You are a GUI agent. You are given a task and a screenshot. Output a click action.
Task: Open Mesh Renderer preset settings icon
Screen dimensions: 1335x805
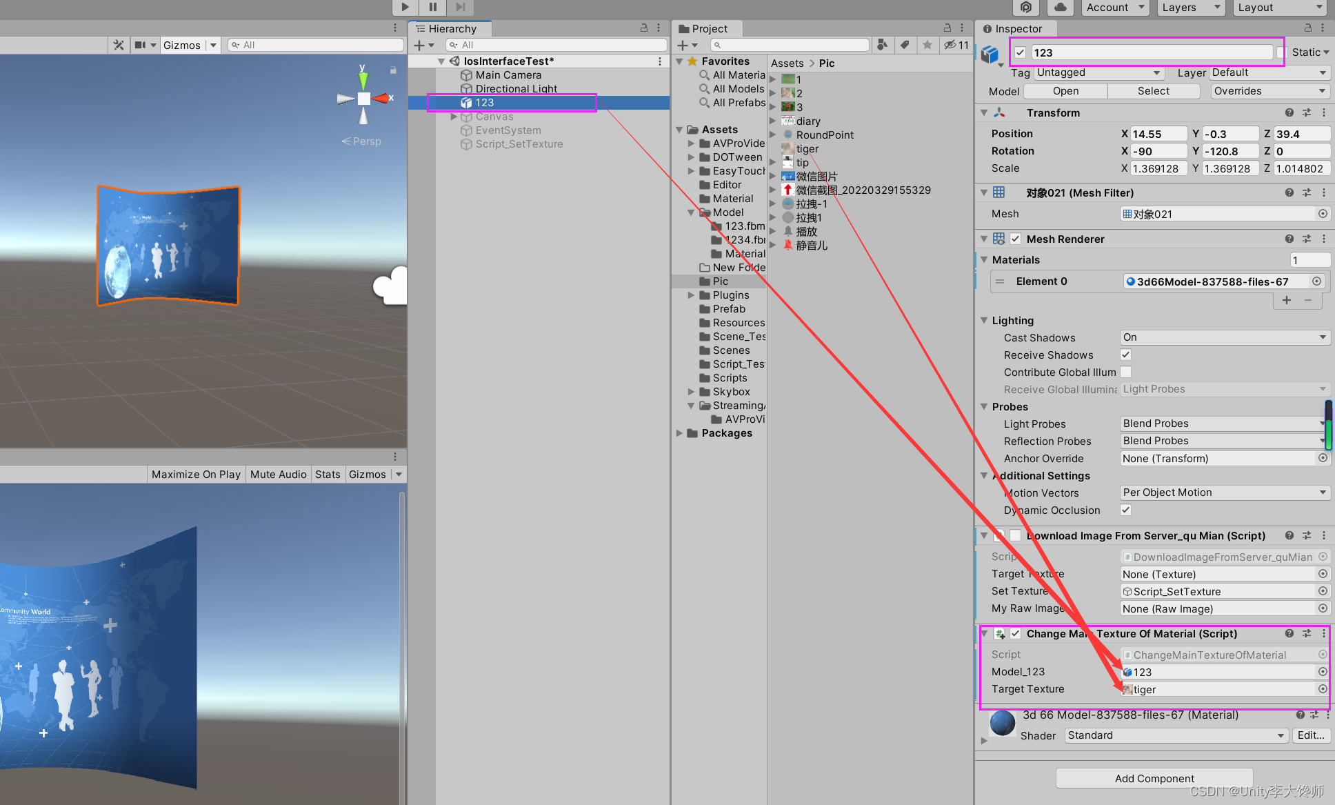pyautogui.click(x=1307, y=239)
